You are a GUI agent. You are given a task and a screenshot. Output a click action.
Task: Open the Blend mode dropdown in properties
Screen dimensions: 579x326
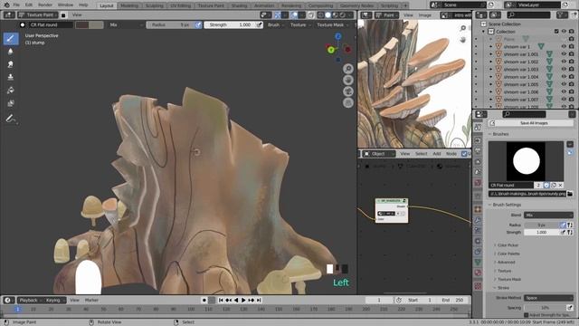pos(549,216)
